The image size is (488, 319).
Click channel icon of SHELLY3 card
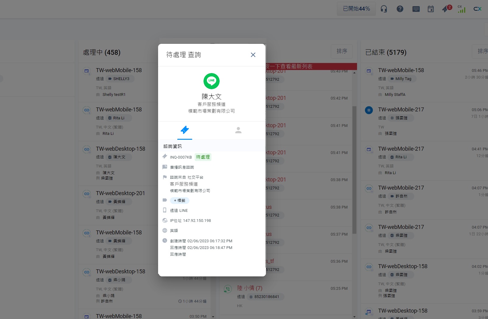point(87,71)
